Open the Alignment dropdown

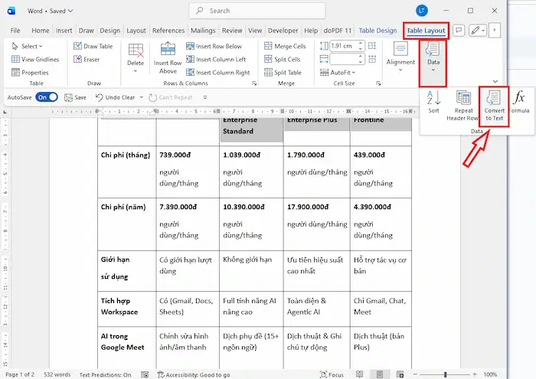pyautogui.click(x=400, y=57)
